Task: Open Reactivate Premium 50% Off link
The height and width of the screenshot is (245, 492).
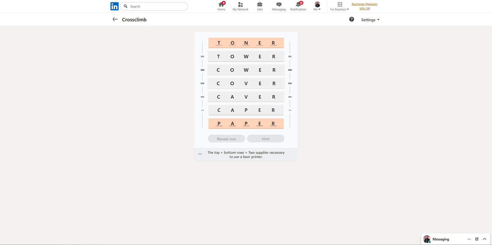Action: 364,6
